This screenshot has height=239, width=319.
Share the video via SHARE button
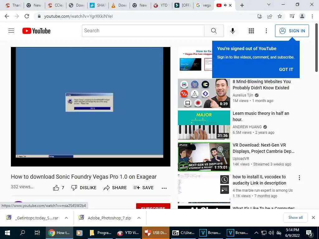point(115,188)
